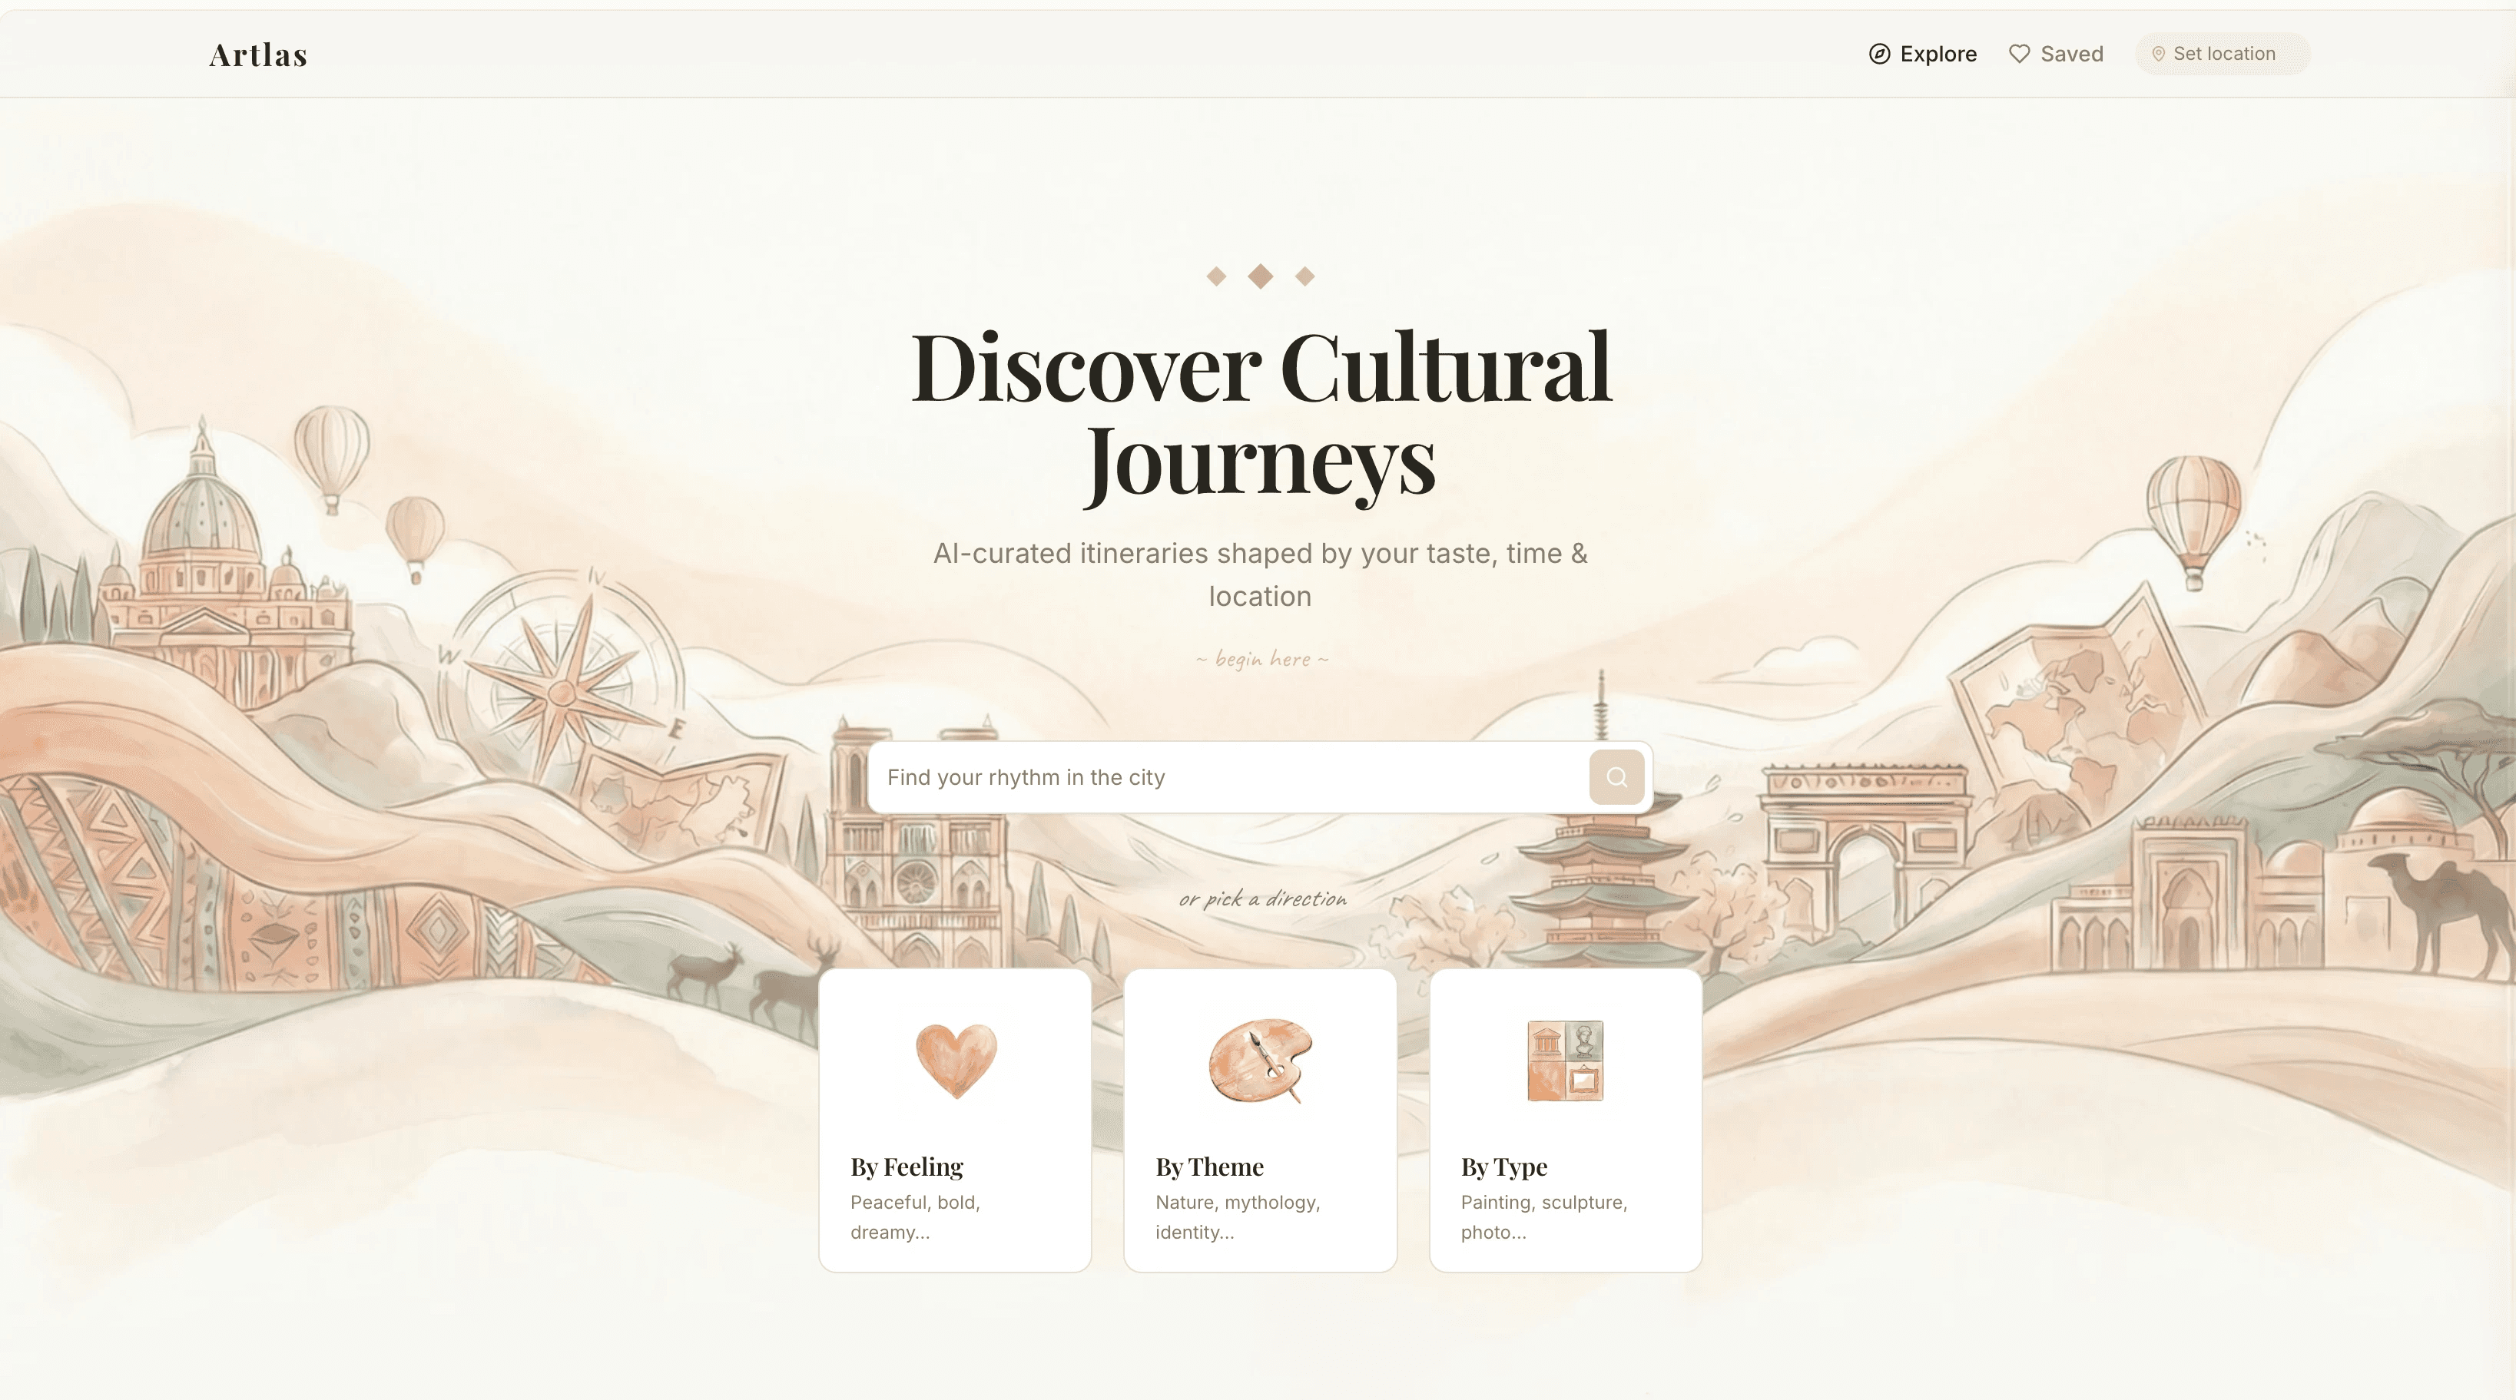Go home via the Artlas logo
Viewport: 2516px width, 1400px height.
tap(259, 55)
